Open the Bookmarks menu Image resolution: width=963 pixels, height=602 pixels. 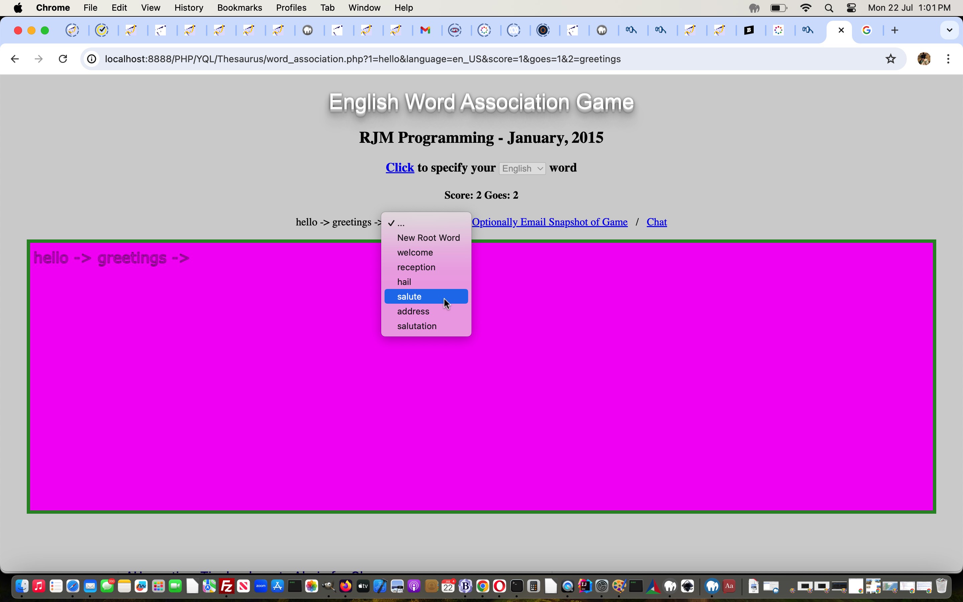point(239,8)
